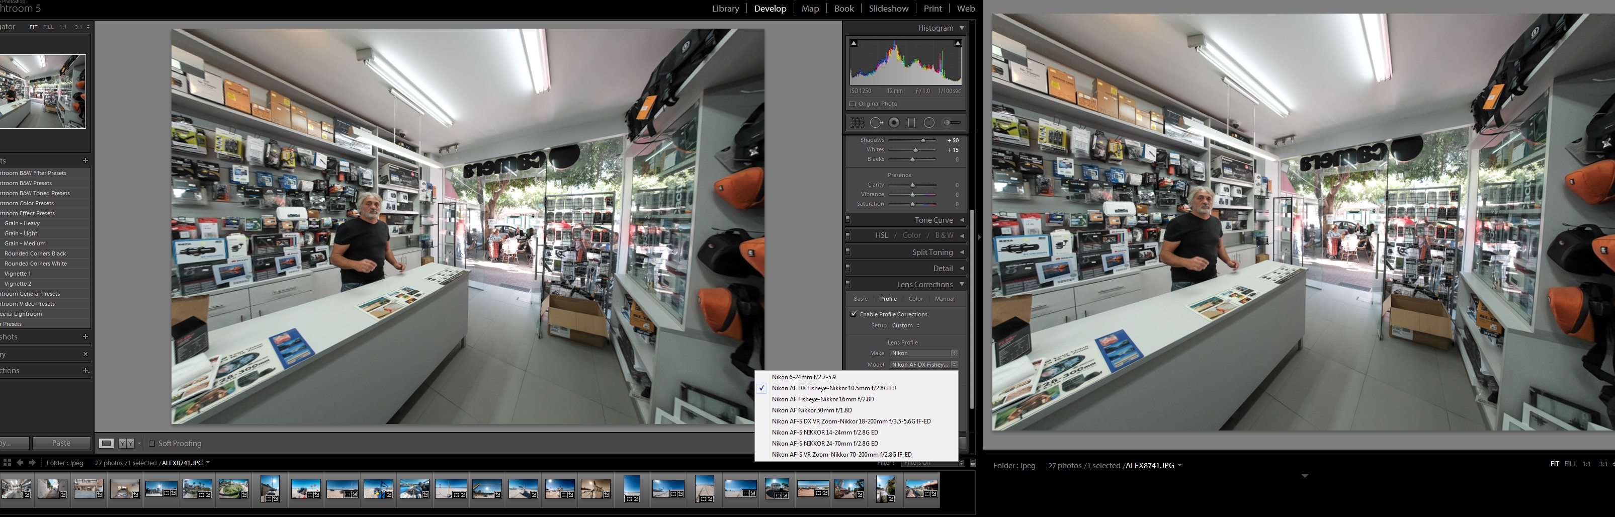Adjust the Shadows slider
This screenshot has width=1615, height=517.
click(923, 140)
